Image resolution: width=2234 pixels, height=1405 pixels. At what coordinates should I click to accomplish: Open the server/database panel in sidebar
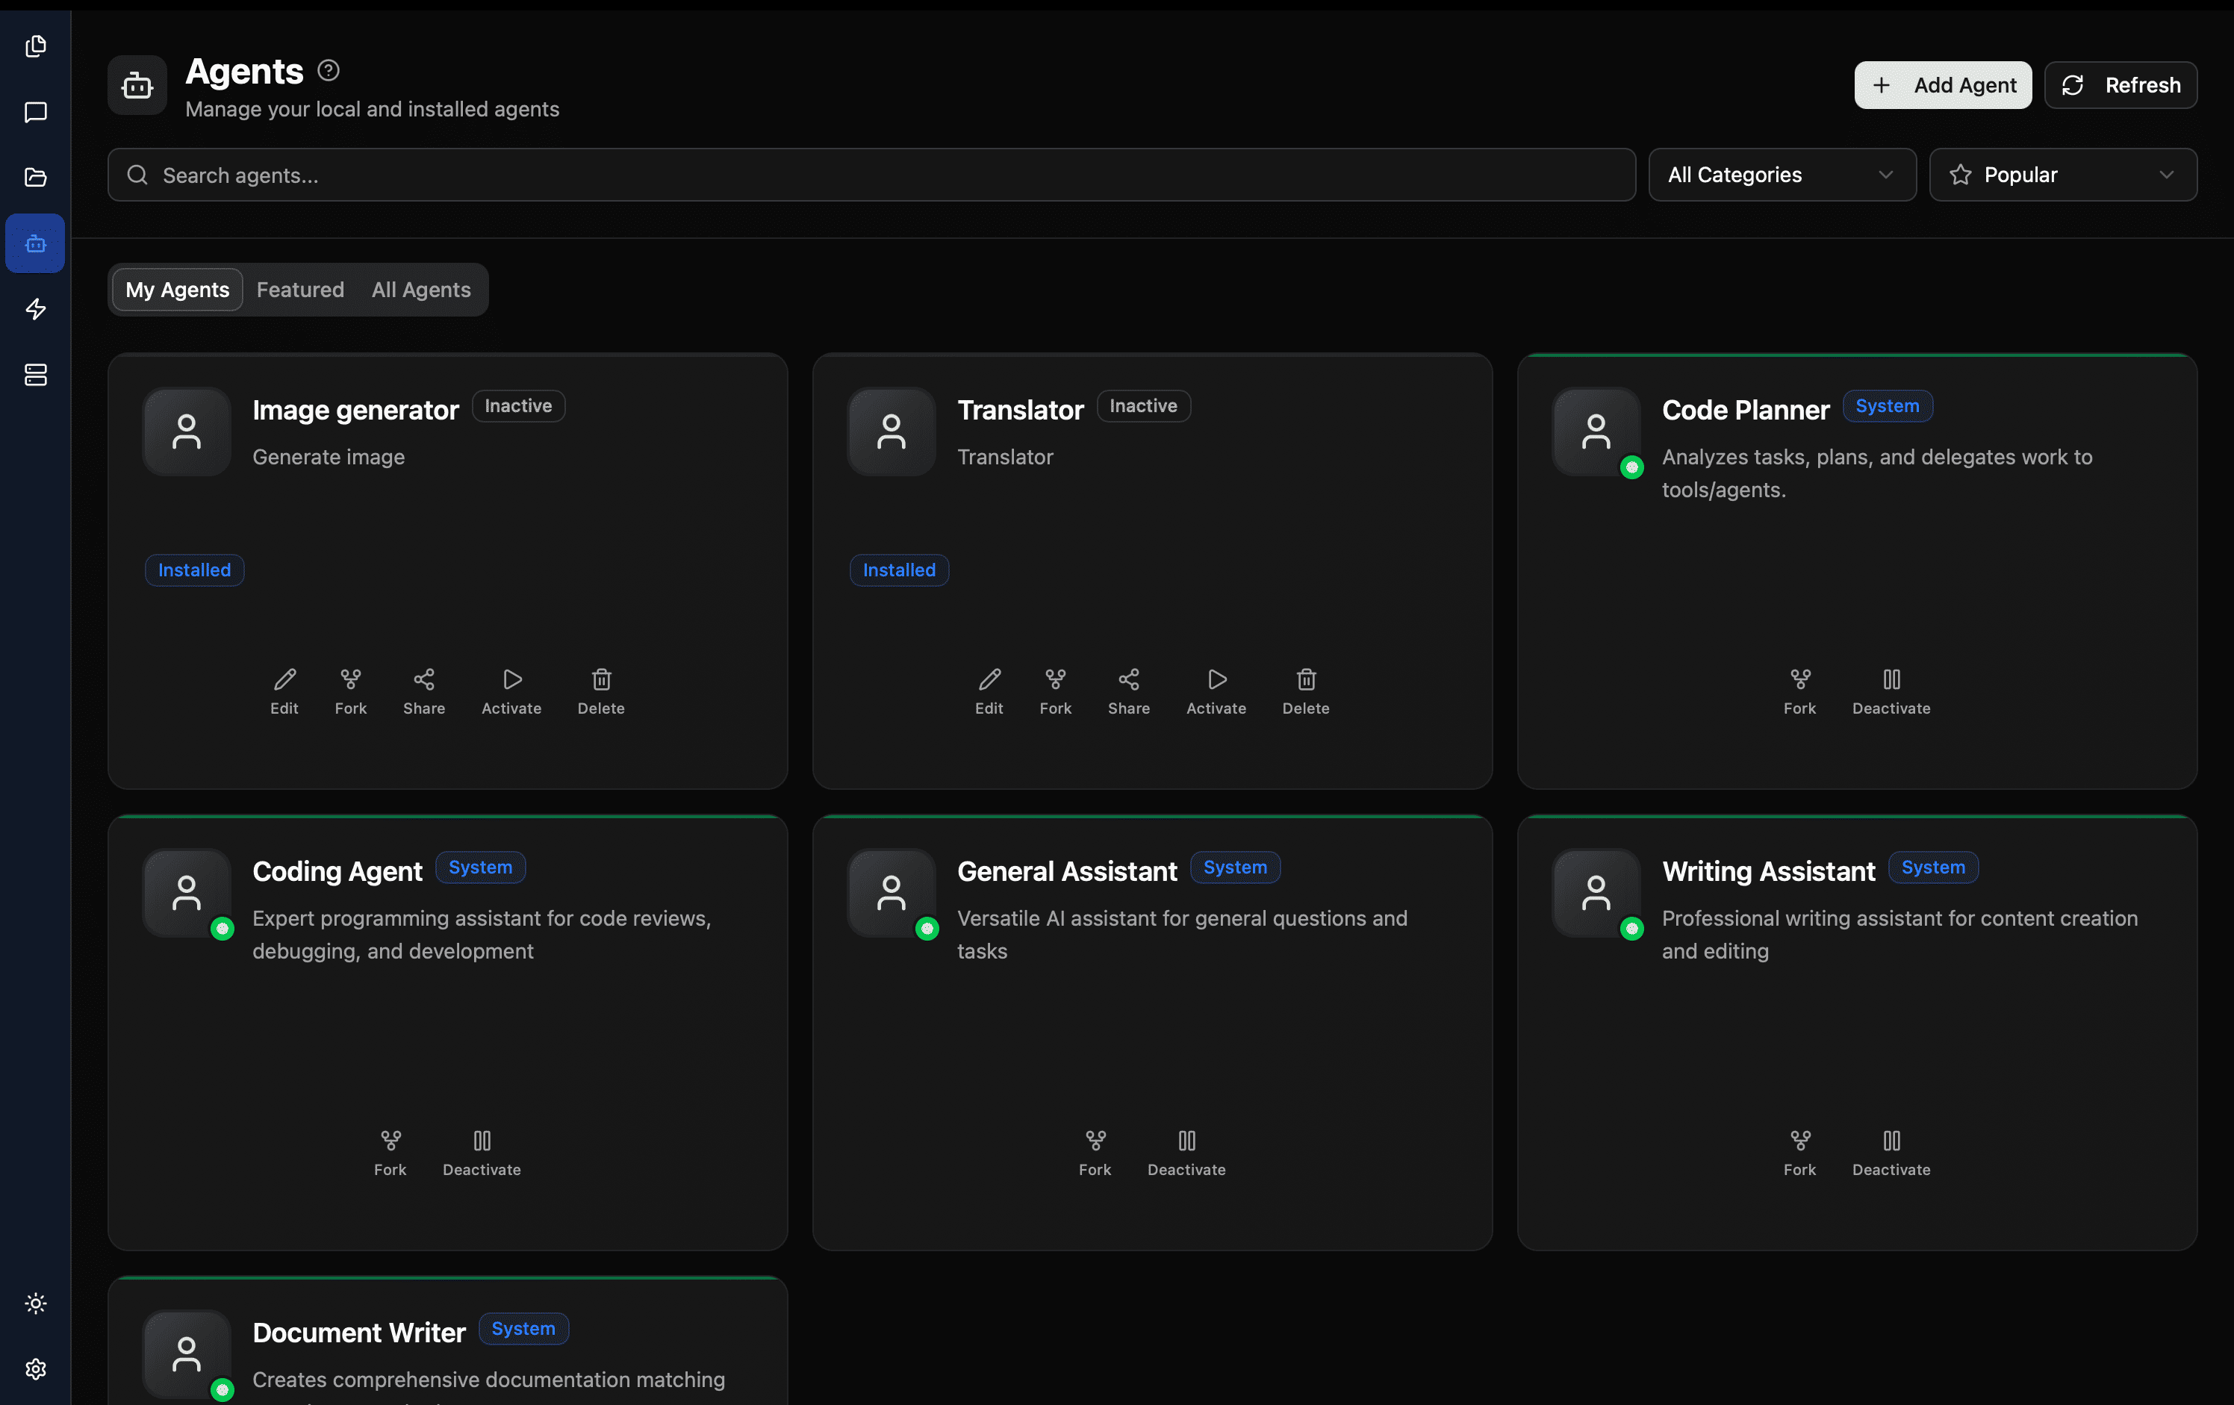(x=35, y=375)
